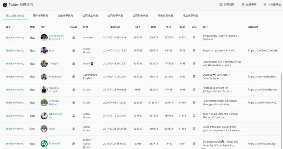Open user link Enokay69
This screenshot has height=149, width=283.
(55, 143)
